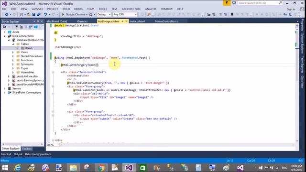306x172 pixels.
Task: Open the Solution Explorer side tab
Action: pos(302,43)
